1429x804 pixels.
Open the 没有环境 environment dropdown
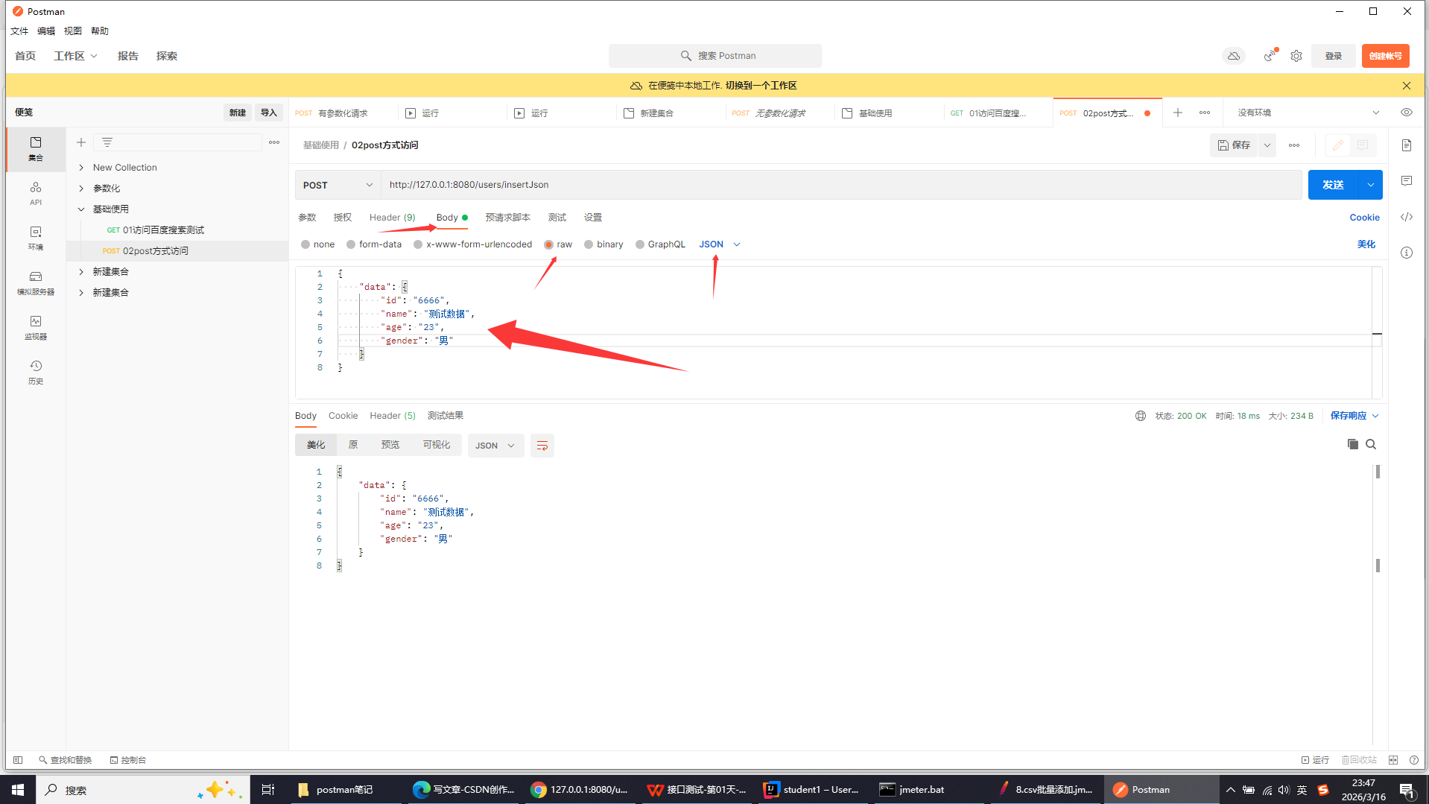1308,113
